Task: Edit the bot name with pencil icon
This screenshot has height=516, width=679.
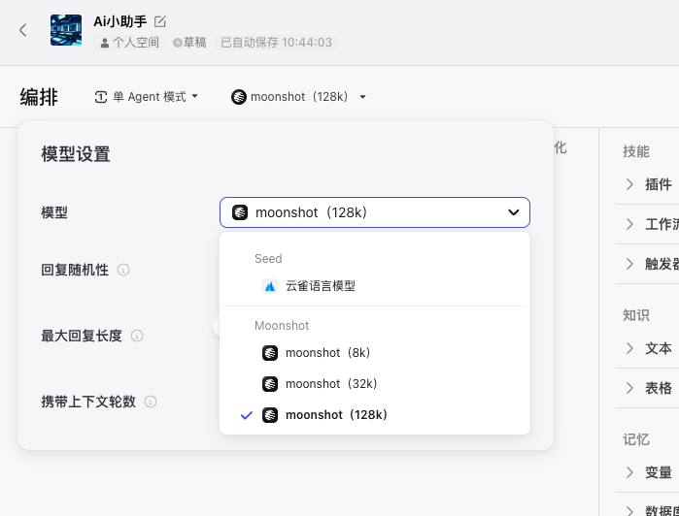Action: coord(159,21)
